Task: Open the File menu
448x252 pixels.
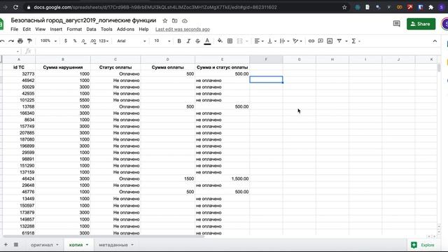Action: point(14,29)
